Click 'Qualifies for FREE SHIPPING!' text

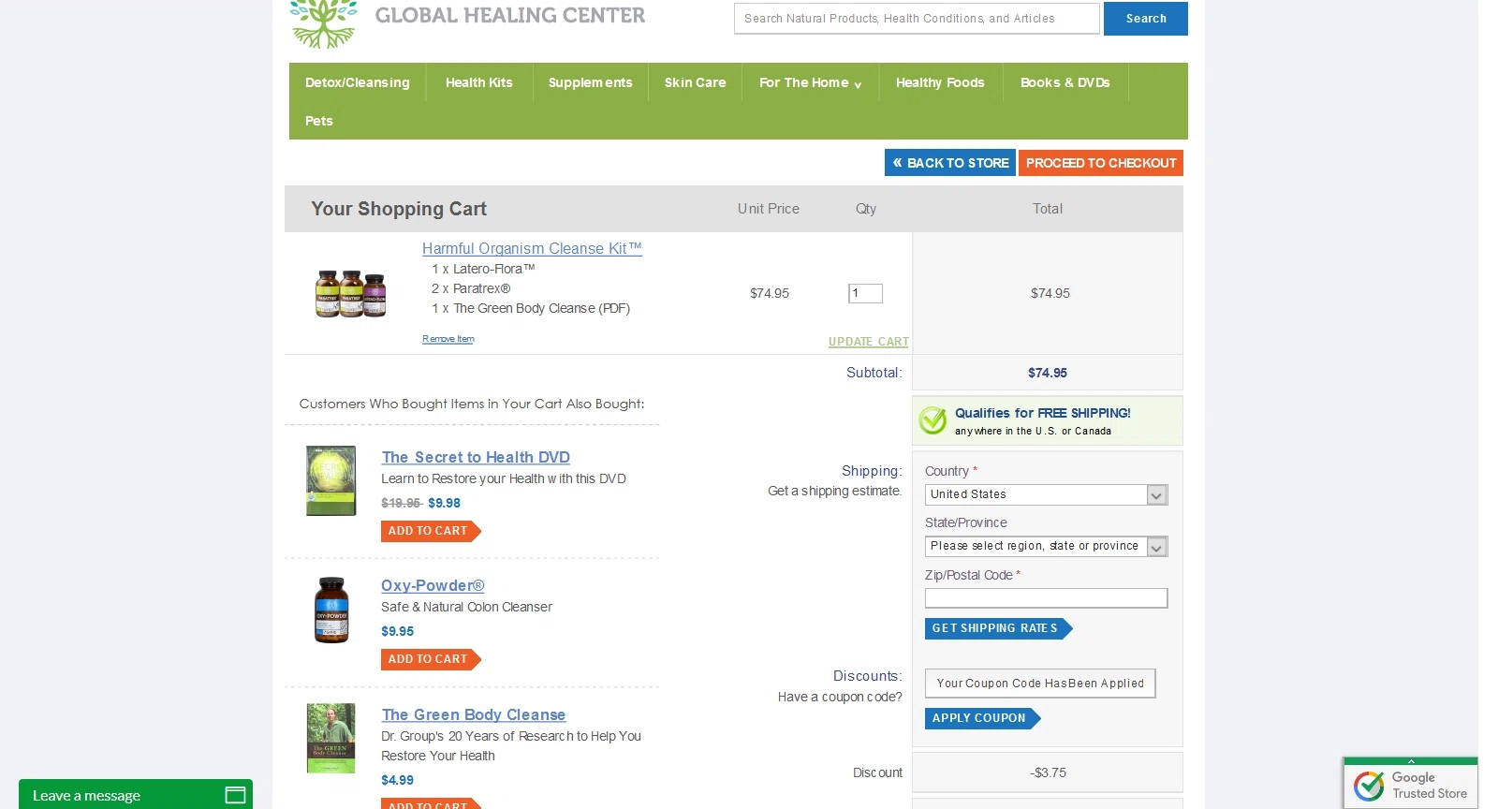[1043, 413]
